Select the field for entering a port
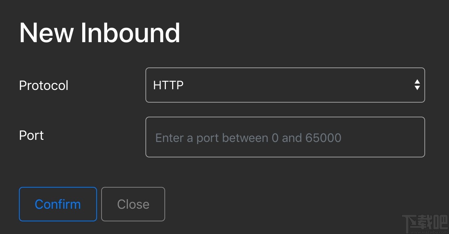 (285, 137)
